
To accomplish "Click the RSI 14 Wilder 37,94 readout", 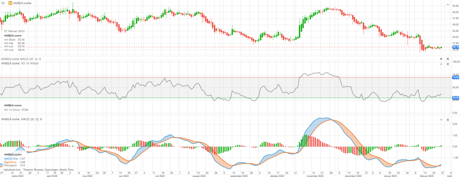I will (16, 110).
